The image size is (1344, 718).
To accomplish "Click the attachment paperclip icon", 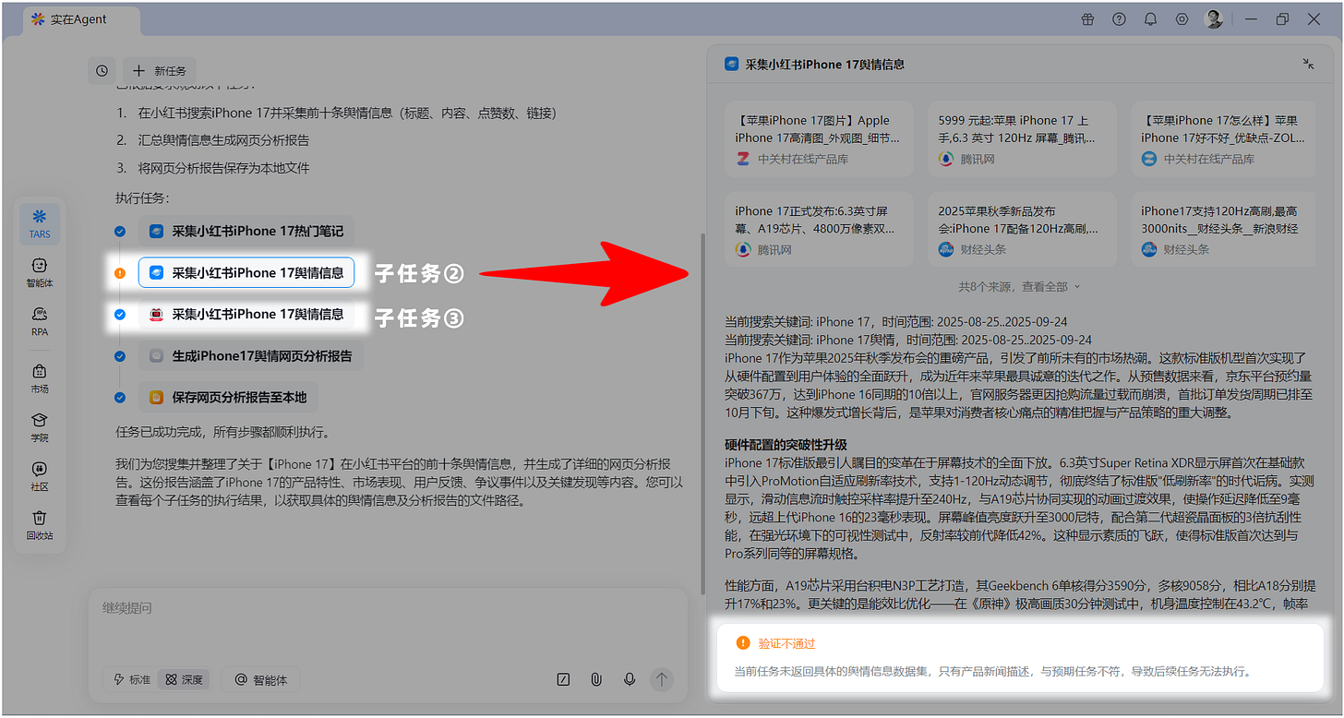I will (596, 679).
